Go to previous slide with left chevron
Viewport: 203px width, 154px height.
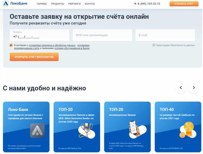pyautogui.click(x=181, y=88)
